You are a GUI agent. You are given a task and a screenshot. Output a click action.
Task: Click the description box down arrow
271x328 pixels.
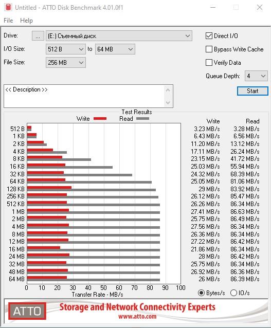[168, 102]
